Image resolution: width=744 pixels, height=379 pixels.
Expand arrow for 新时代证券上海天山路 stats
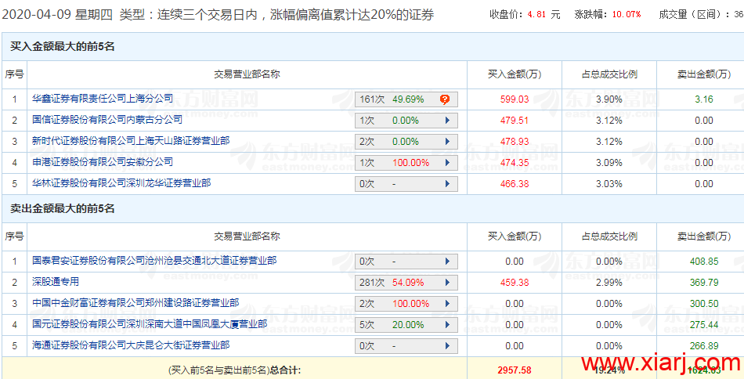(447, 142)
